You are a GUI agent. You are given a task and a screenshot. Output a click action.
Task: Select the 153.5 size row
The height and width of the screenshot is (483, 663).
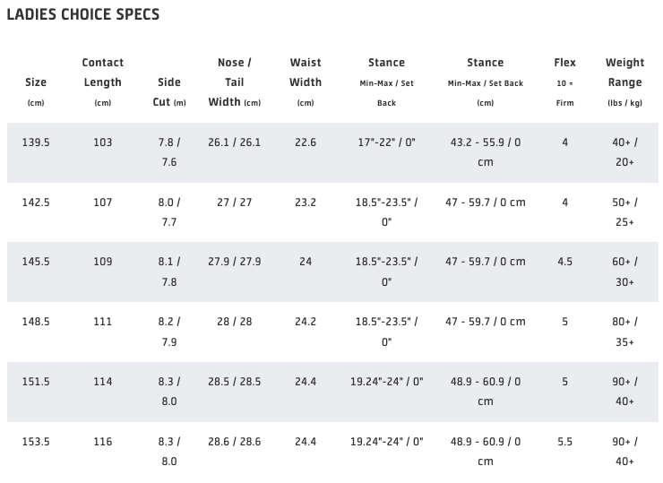(332, 452)
